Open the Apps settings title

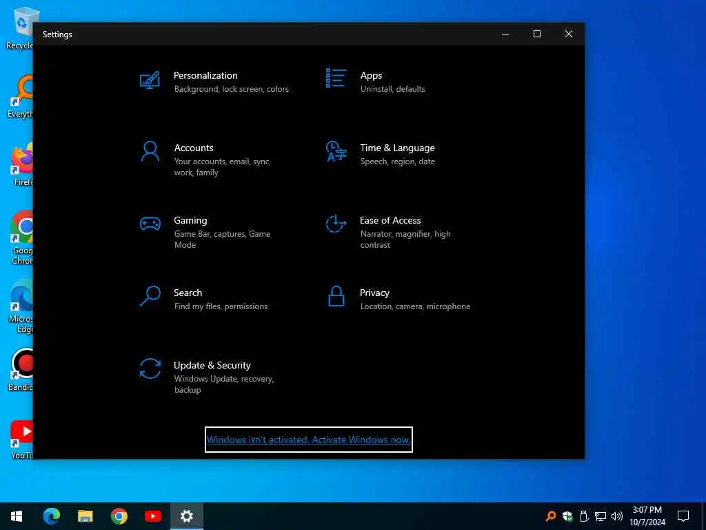(371, 75)
